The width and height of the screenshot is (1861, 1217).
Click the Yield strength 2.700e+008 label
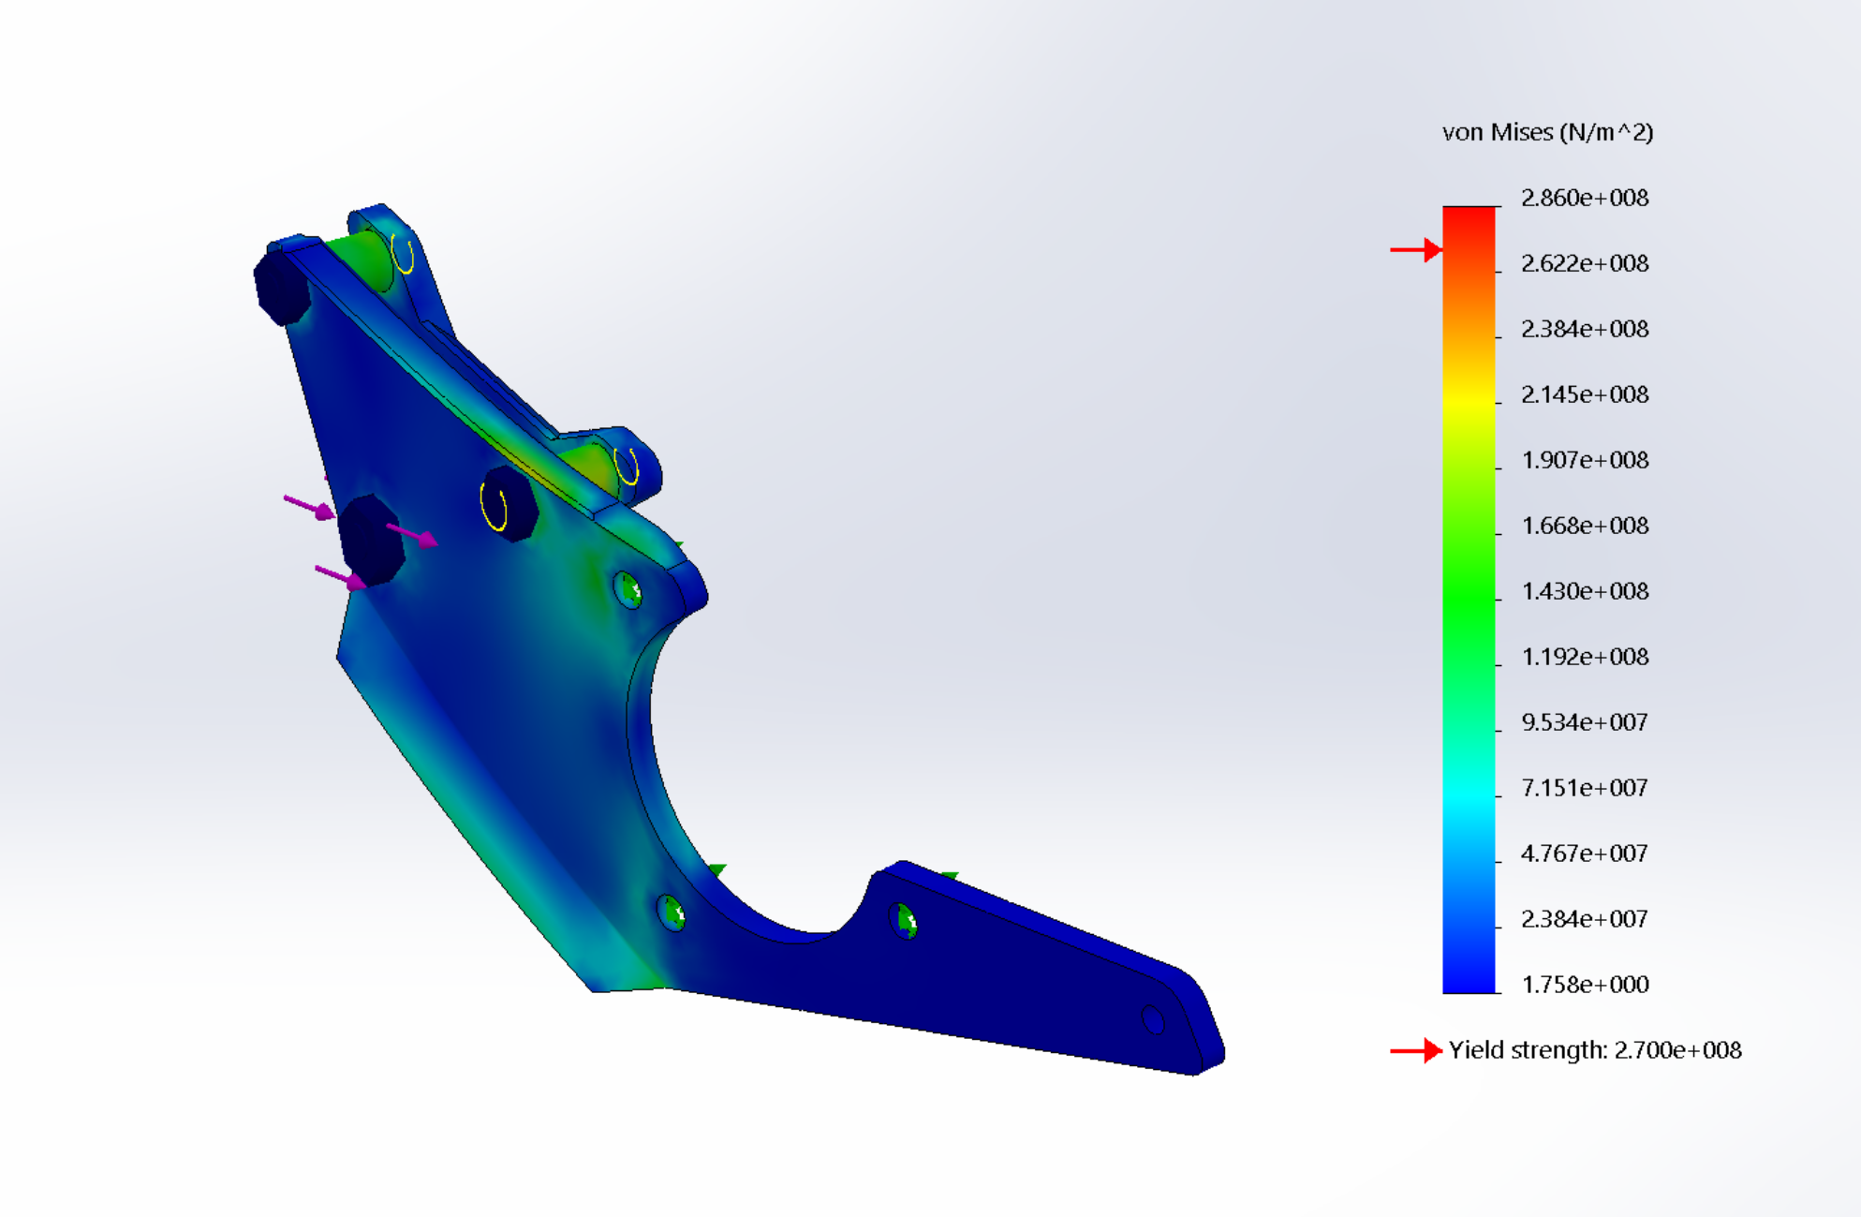tap(1594, 1050)
